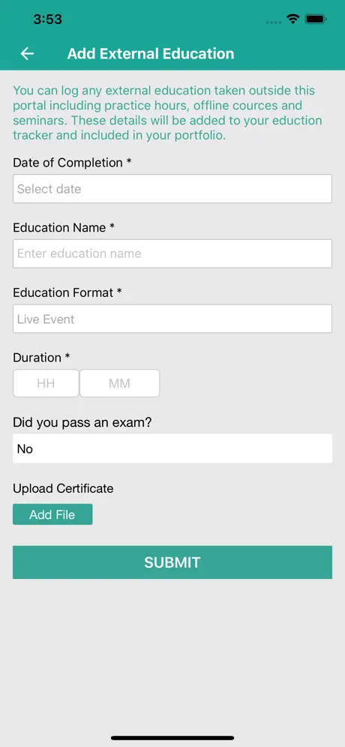
Task: Tap the battery status icon
Action: [316, 19]
